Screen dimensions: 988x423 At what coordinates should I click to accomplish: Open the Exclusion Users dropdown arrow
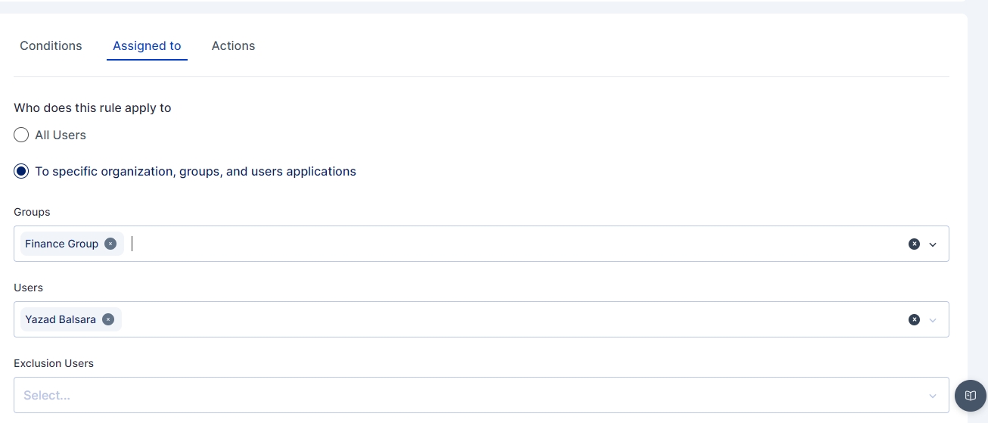pos(933,396)
